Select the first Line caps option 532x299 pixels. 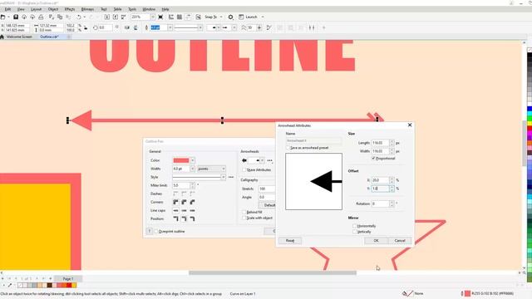point(175,210)
